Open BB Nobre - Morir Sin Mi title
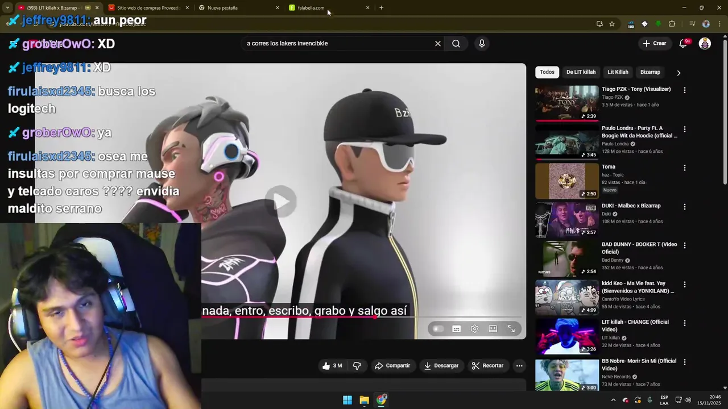The width and height of the screenshot is (728, 409). coord(639,365)
